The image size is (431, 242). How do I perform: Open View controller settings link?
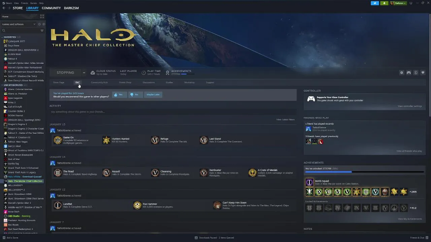point(410,106)
